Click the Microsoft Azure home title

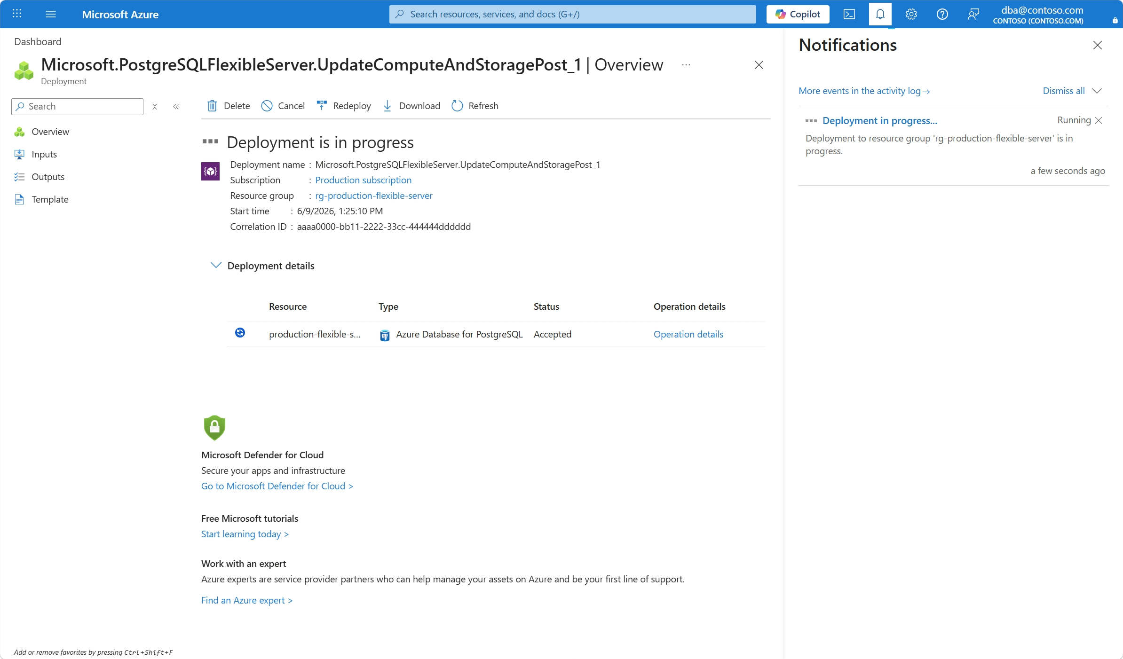pos(120,14)
